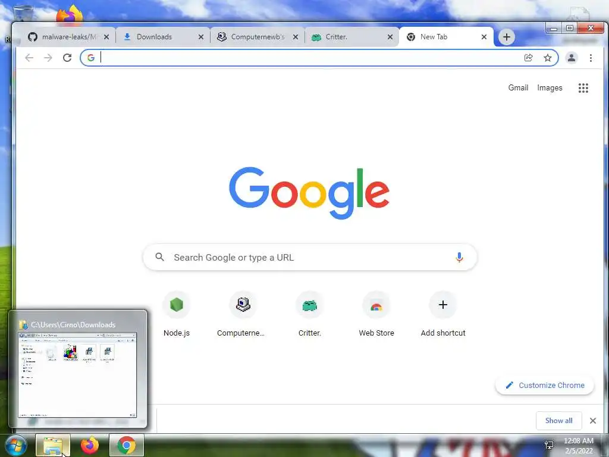Screen dimensions: 609x457
Task: Click the Google logo
Action: [x=309, y=193]
